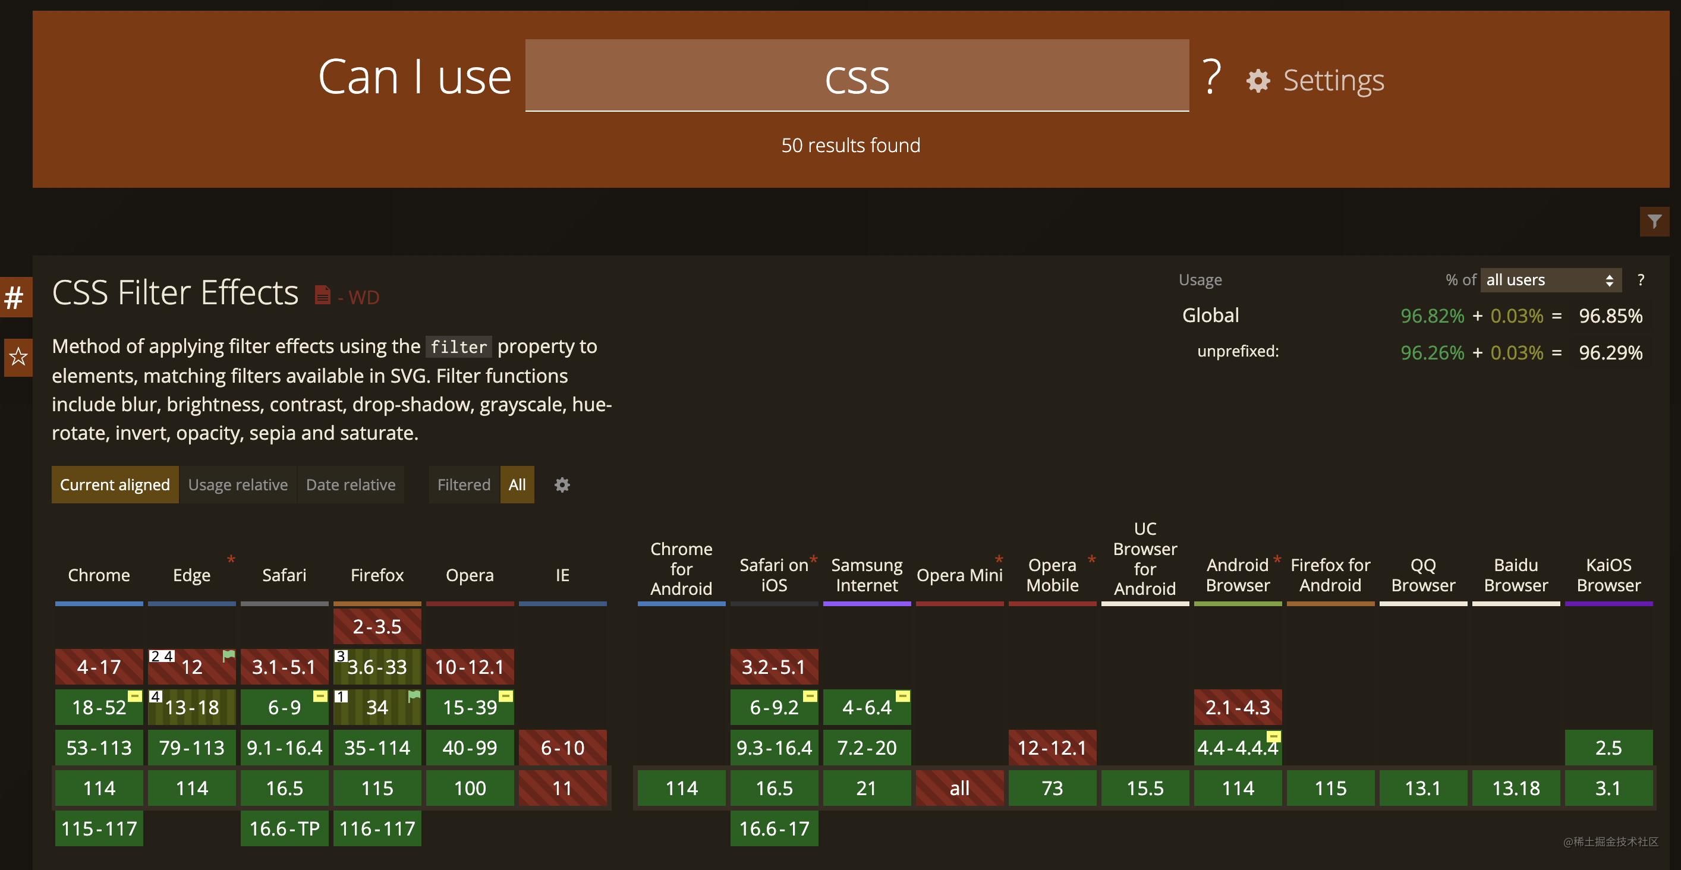Click note 1 on Firefox 34
1681x870 pixels.
340,696
